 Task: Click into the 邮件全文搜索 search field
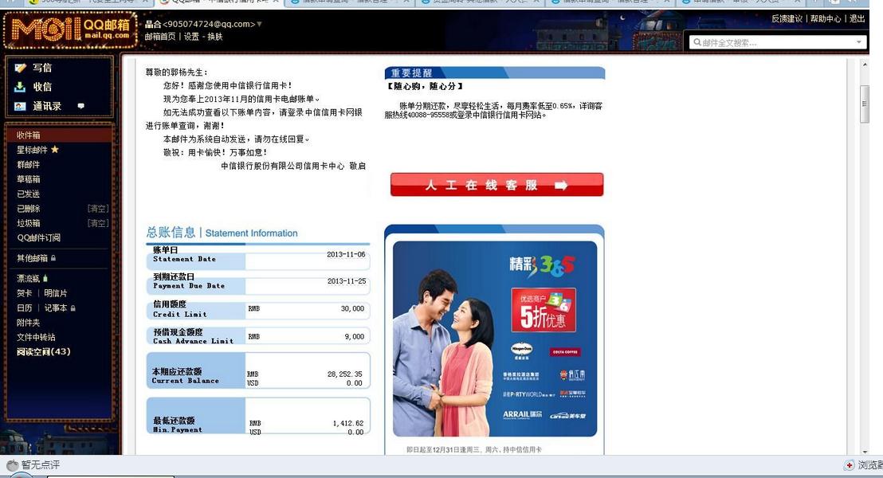pyautogui.click(x=777, y=42)
